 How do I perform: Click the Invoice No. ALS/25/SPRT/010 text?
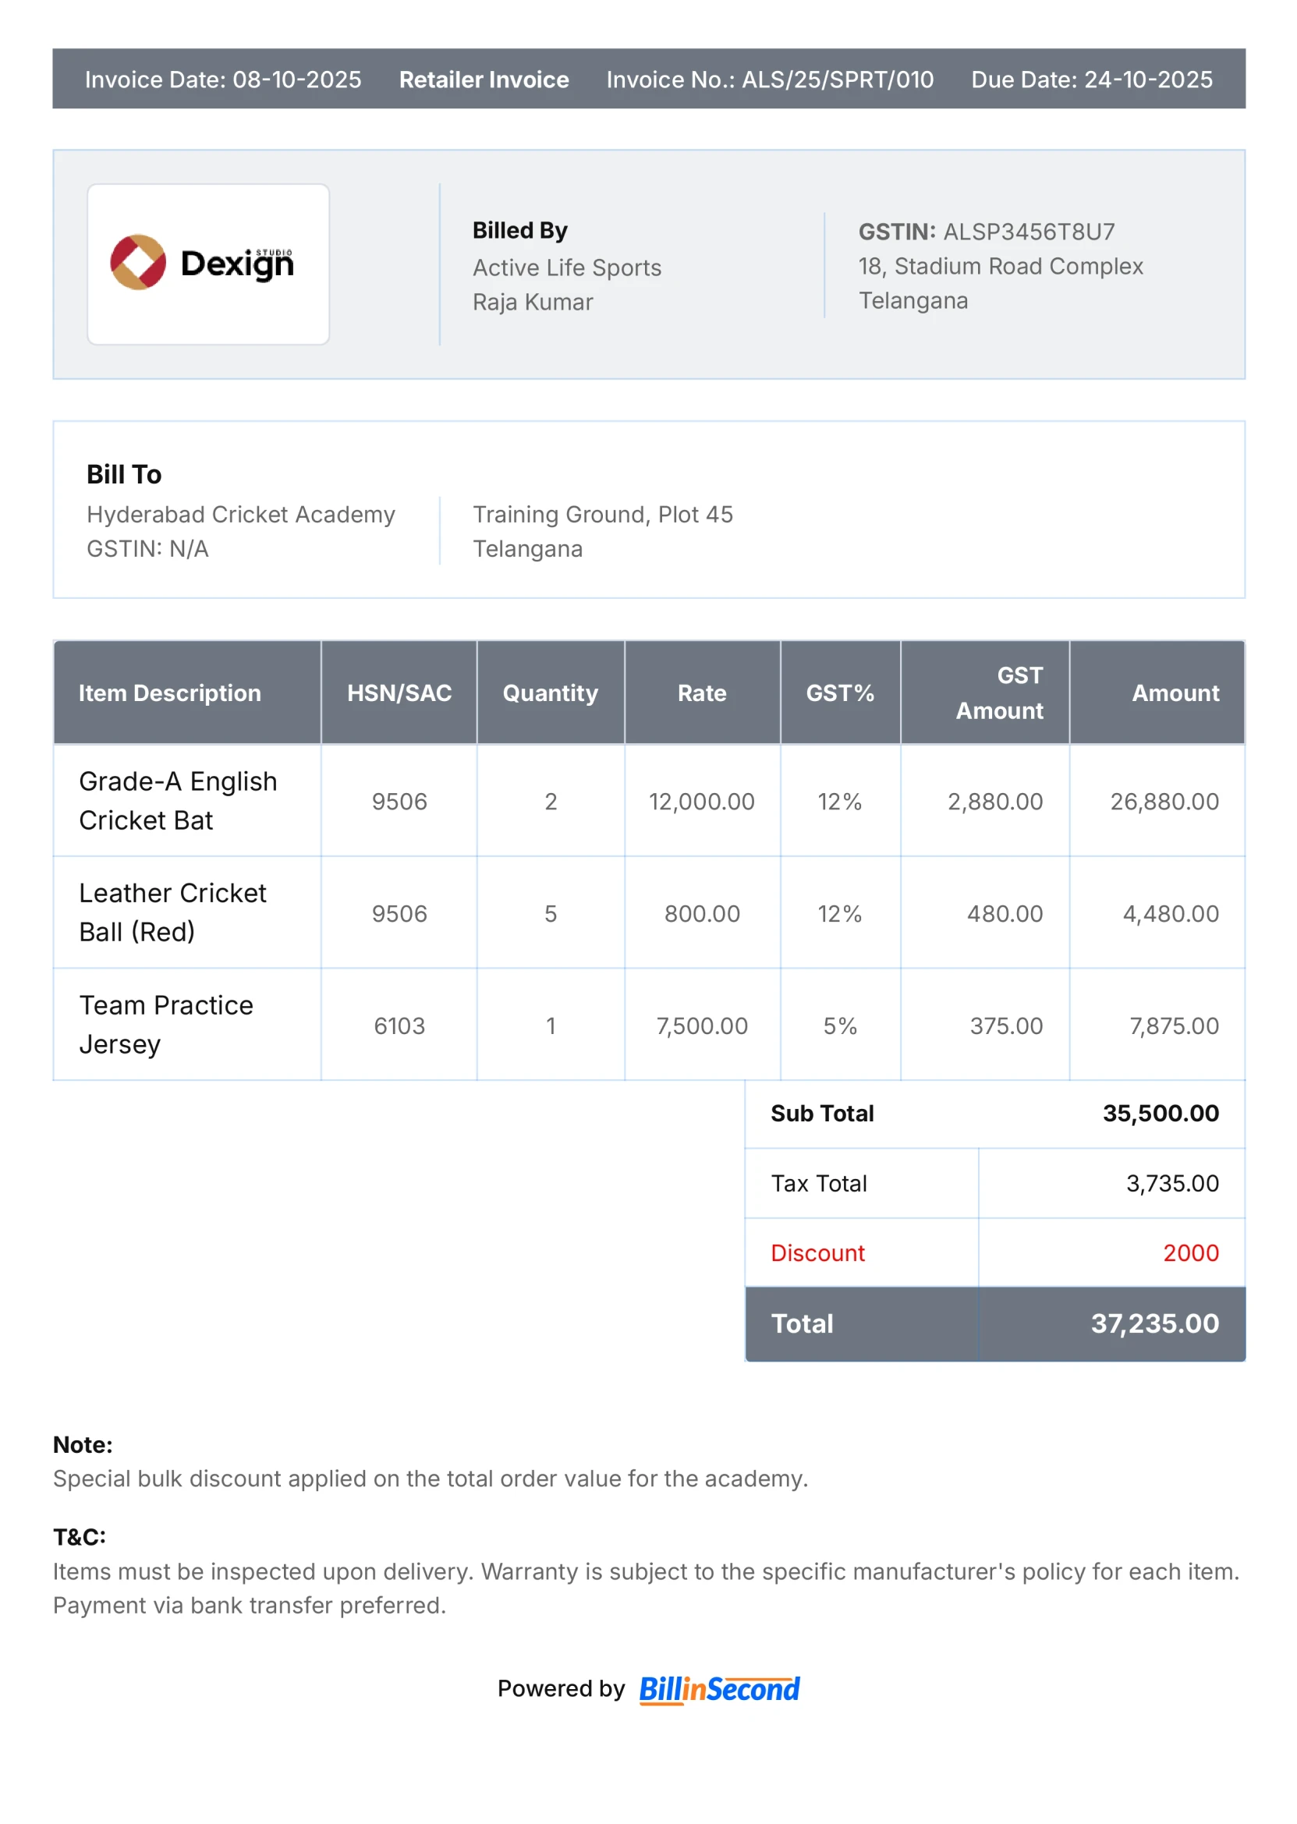pyautogui.click(x=769, y=80)
